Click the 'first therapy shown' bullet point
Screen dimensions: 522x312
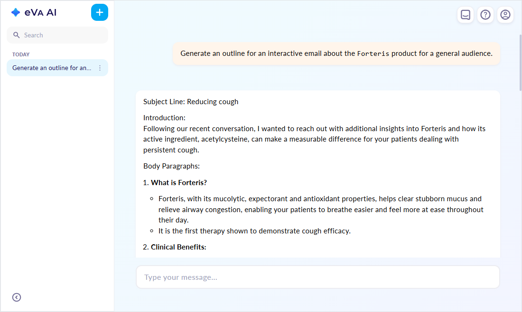pyautogui.click(x=254, y=231)
